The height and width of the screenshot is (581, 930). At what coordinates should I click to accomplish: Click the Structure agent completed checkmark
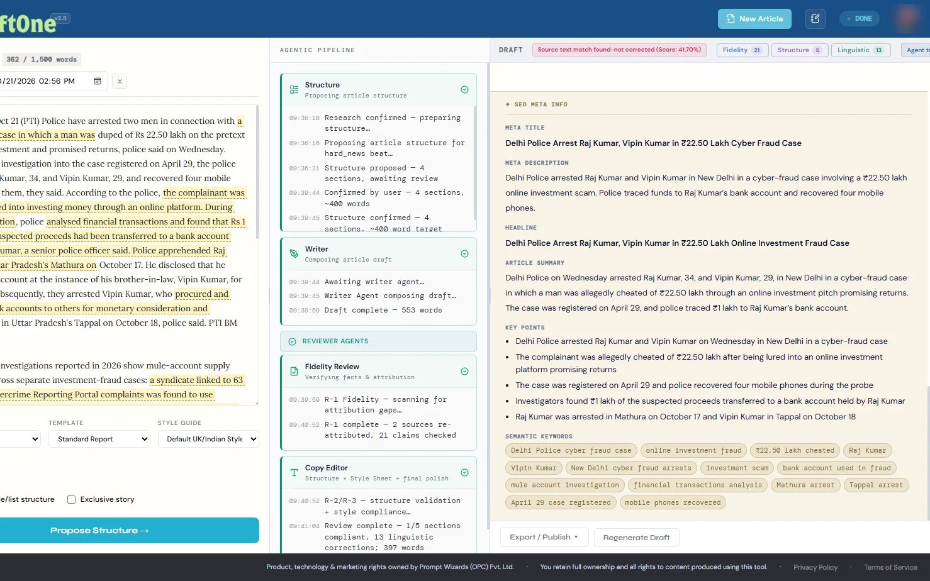coord(464,90)
